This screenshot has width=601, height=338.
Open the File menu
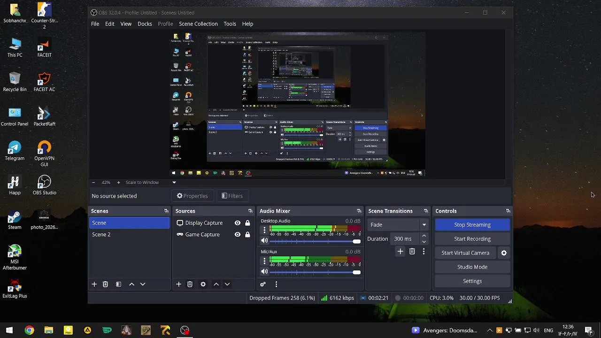click(95, 24)
